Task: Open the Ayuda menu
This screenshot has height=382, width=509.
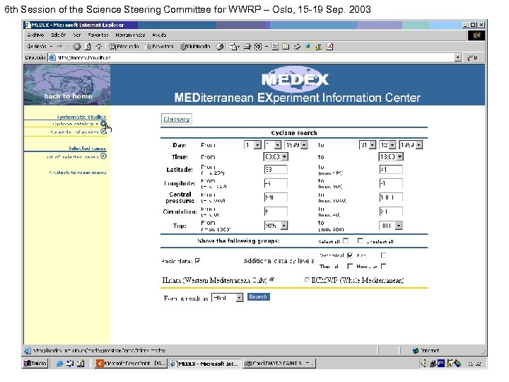Action: 159,35
